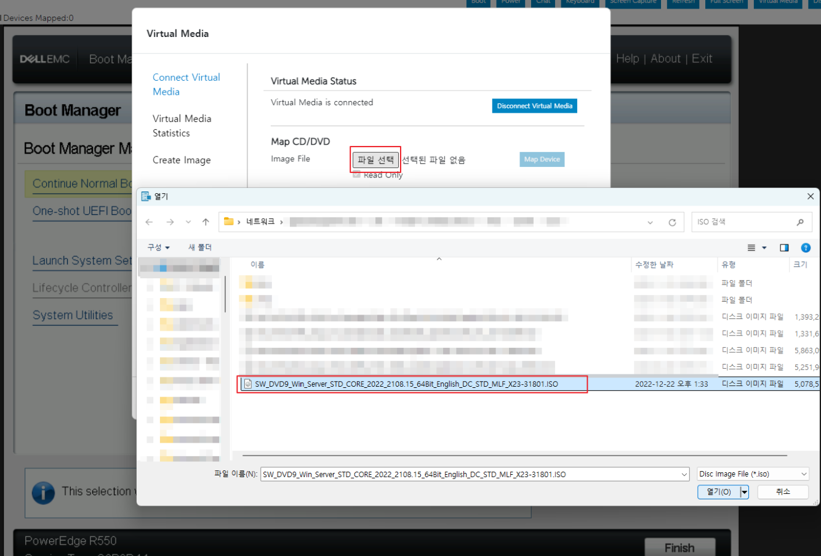Screen dimensions: 821x556
Task: Click the horizontal scrollbar in file list
Action: tap(515, 456)
